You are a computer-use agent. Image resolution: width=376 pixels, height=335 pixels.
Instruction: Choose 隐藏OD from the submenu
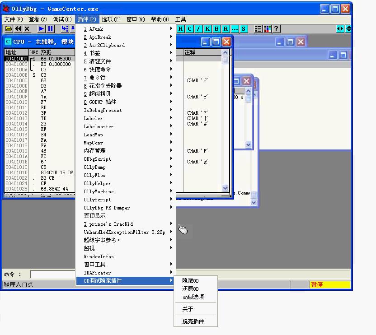pyautogui.click(x=195, y=281)
